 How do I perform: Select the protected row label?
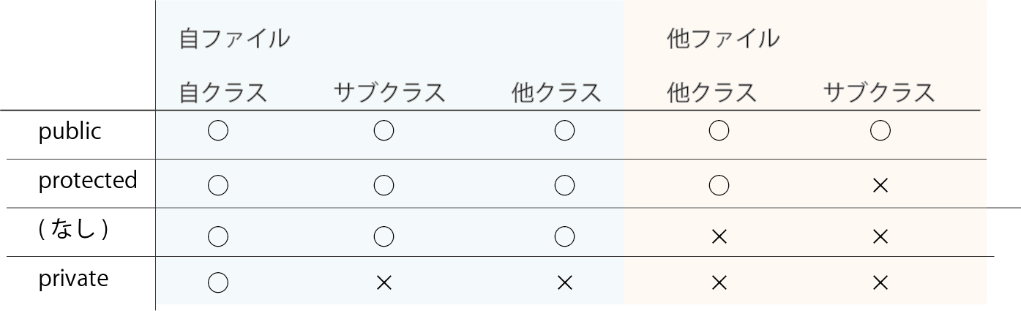click(88, 181)
